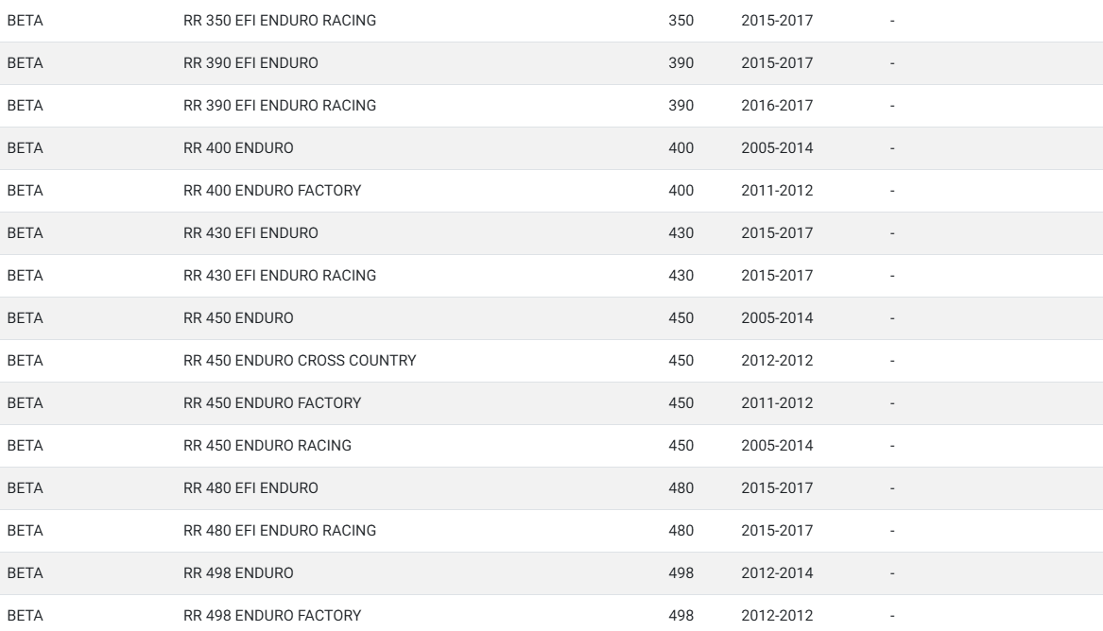Click the RR 400 ENDURO model text
The image size is (1103, 631).
click(x=238, y=148)
